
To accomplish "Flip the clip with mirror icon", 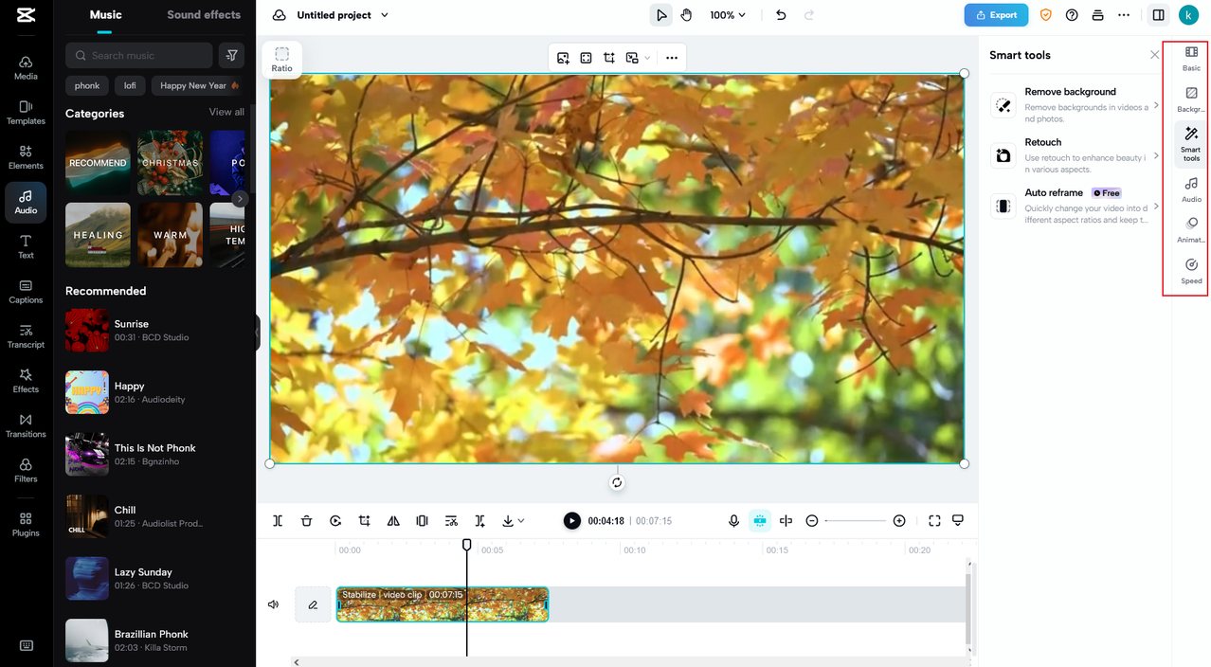I will pos(393,521).
